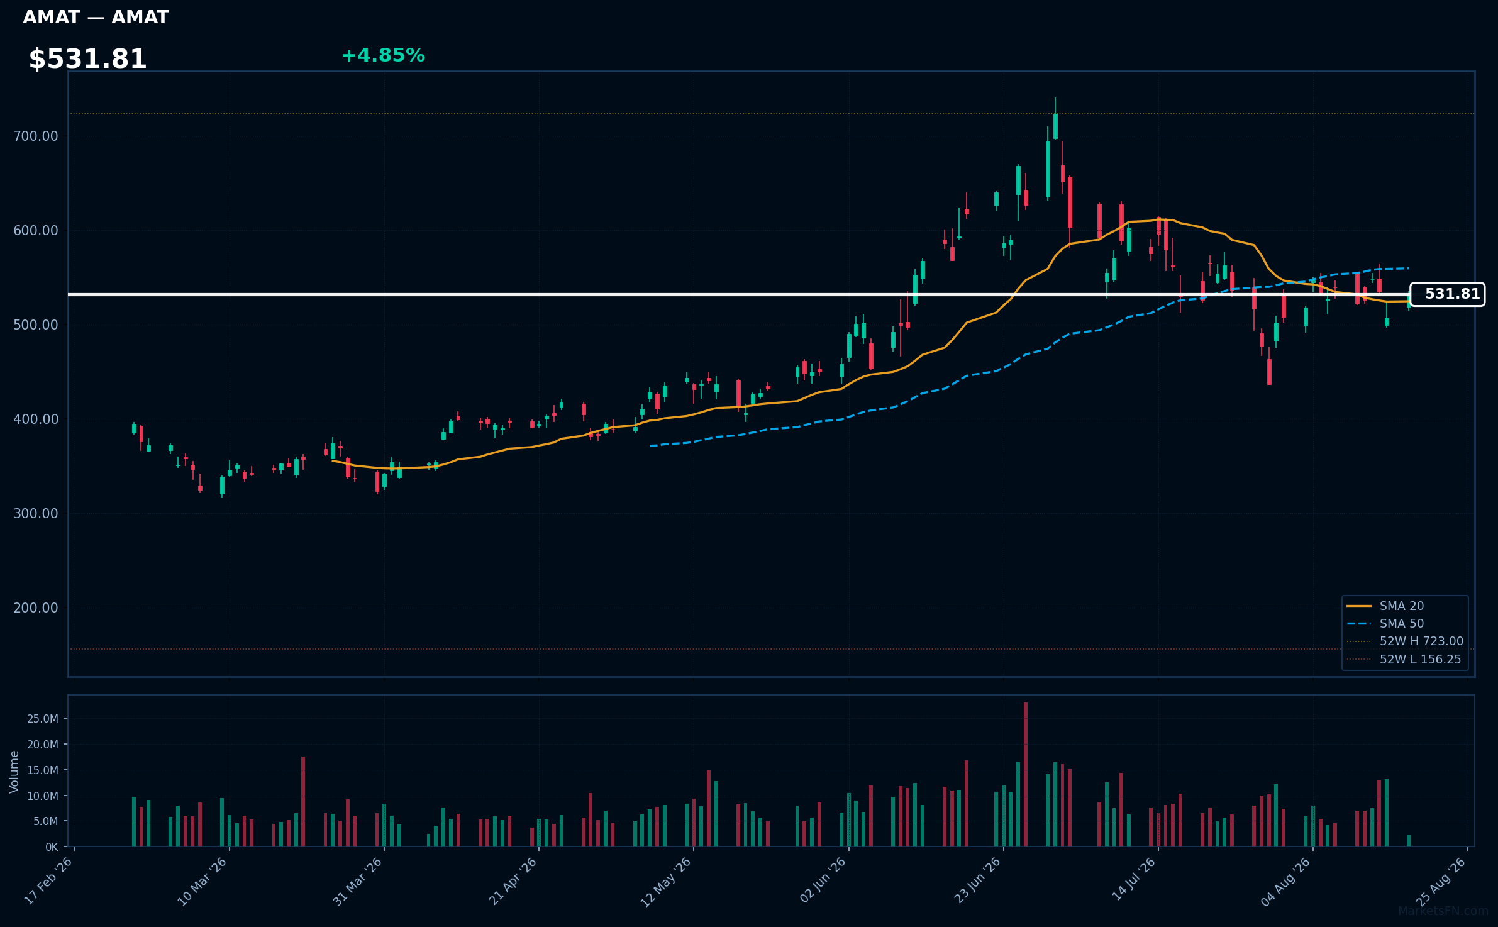This screenshot has width=1498, height=927.
Task: Click the 23 Jun '26 date label
Action: (977, 880)
